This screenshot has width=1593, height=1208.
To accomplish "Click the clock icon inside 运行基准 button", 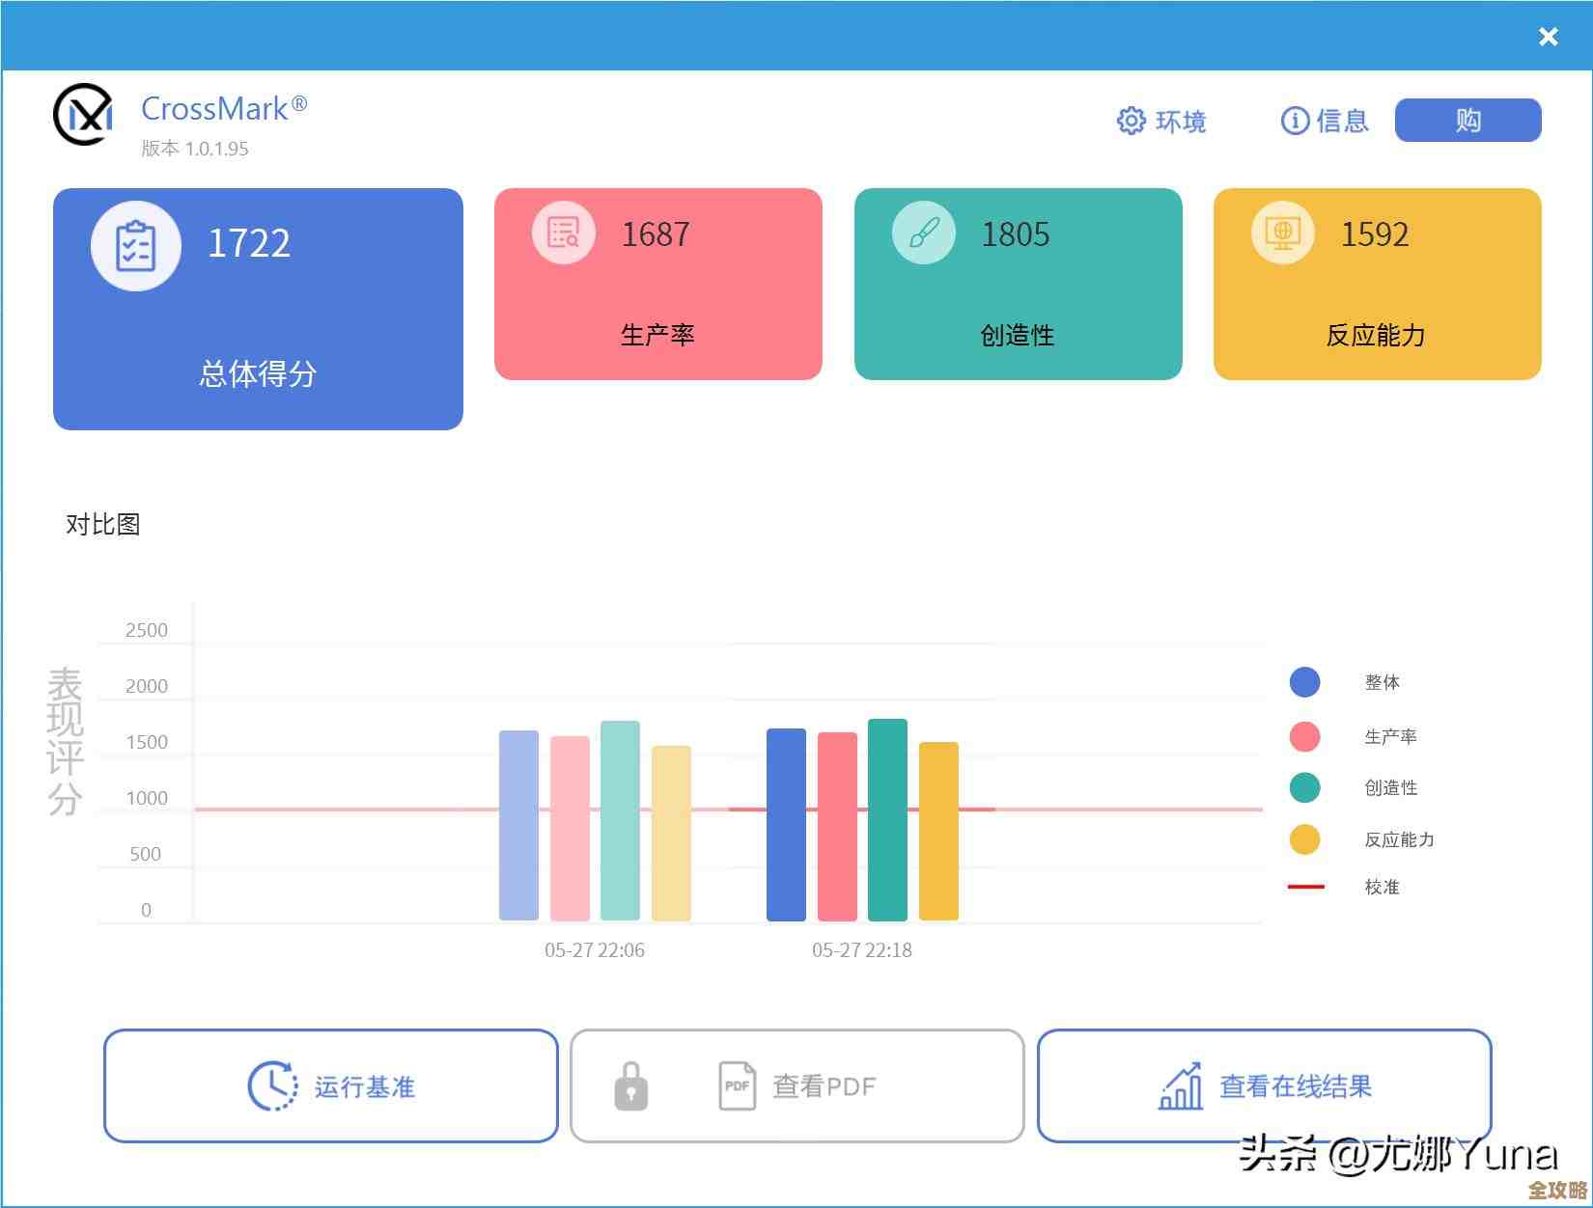I will click(x=271, y=1084).
